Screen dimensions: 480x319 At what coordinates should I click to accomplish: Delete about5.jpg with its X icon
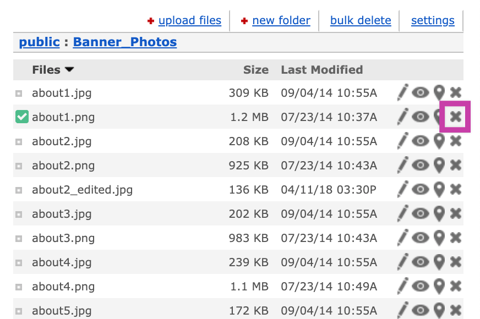(x=456, y=310)
